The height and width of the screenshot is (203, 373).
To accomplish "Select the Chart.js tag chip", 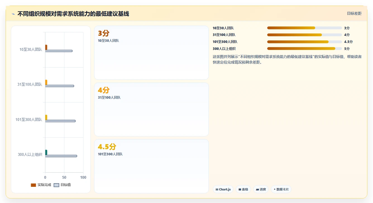I will coord(223,189).
